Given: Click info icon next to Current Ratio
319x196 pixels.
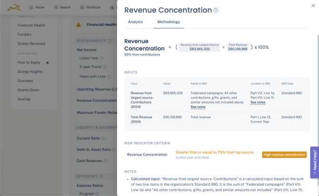Looking at the screenshot, I should (103, 139).
